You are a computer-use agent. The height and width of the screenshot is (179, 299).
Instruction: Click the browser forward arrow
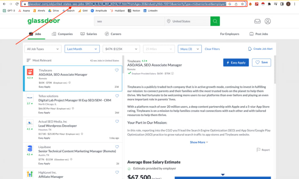point(11,4)
